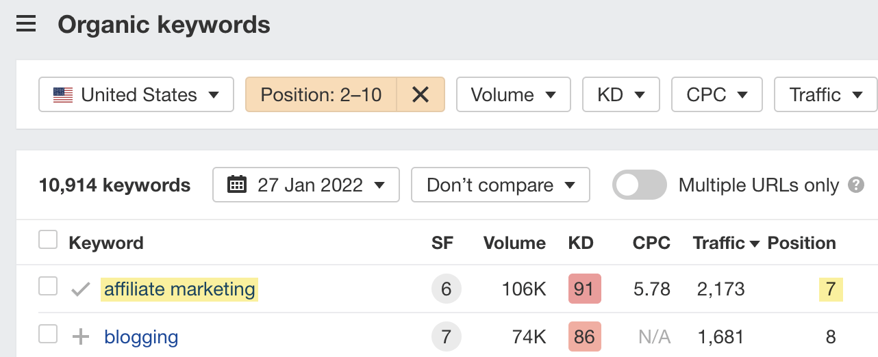Screen dimensions: 878x357
Task: Click the calendar icon beside 27 Jan 2022
Action: [237, 185]
